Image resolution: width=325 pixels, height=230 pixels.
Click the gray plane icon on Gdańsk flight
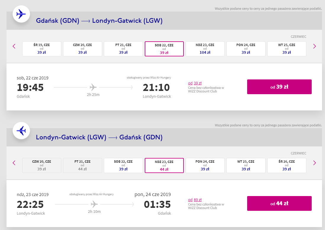pos(93,87)
